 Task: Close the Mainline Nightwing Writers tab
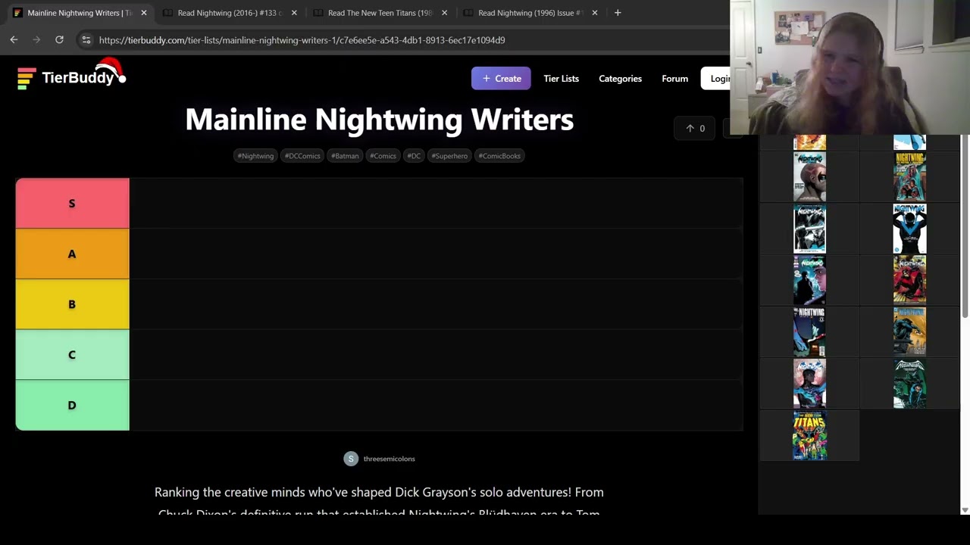(144, 13)
